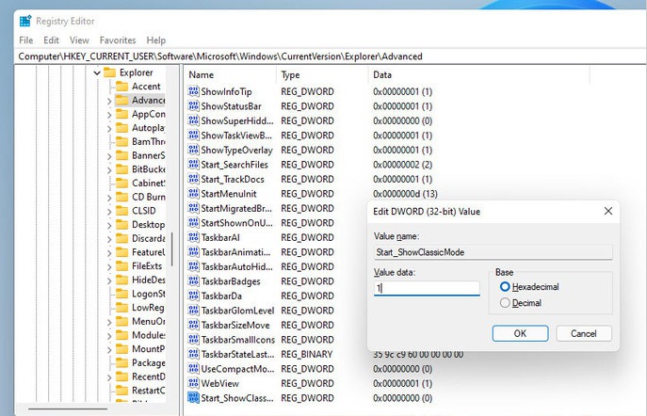Click the TaskbarAl value icon
647x416 pixels.
193,237
